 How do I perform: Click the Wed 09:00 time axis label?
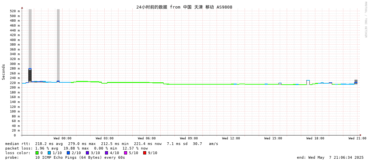(x=189, y=138)
